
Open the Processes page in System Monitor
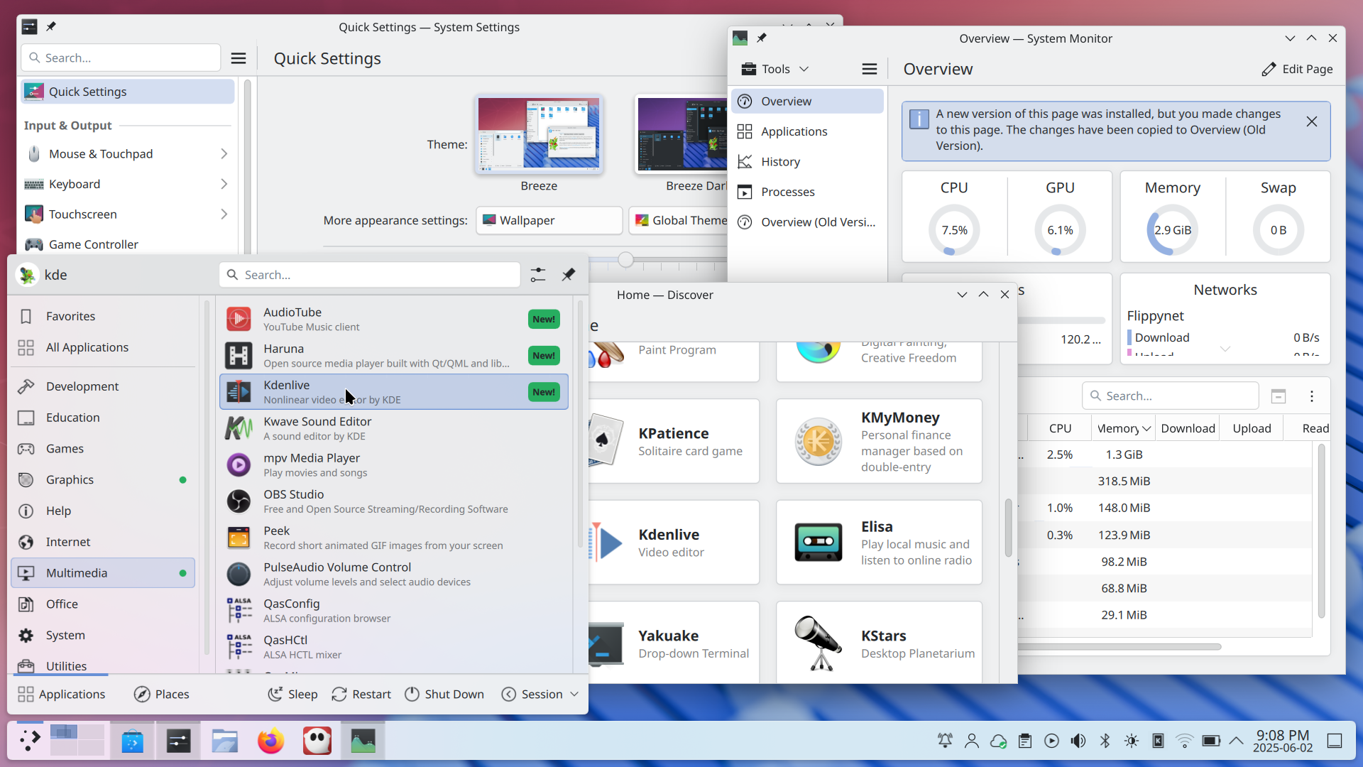tap(786, 192)
